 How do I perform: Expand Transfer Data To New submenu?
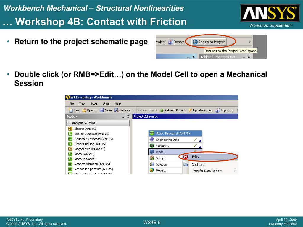pos(210,171)
